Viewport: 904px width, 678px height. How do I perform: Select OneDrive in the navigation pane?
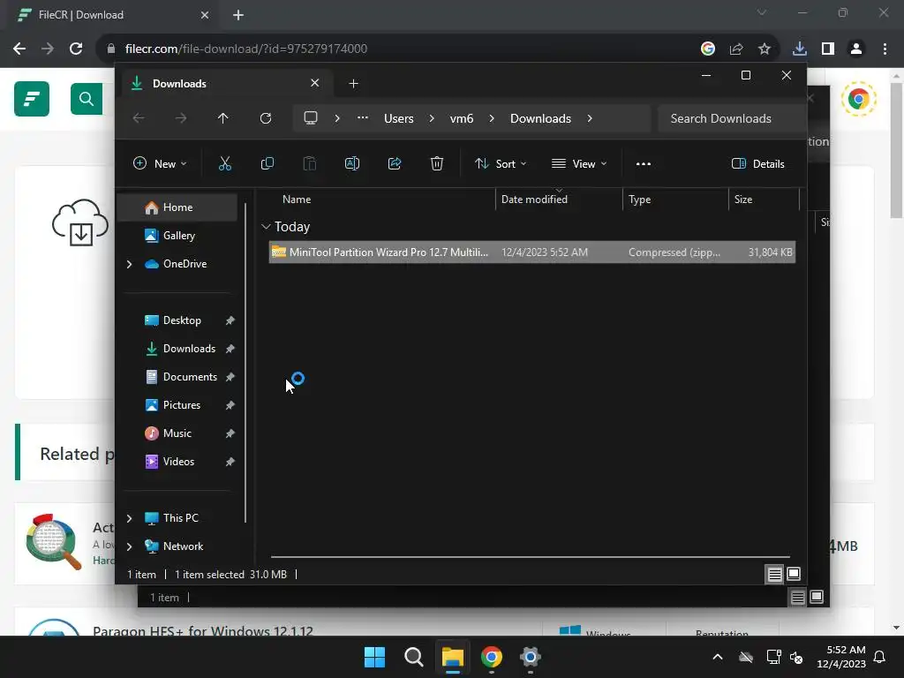click(185, 263)
